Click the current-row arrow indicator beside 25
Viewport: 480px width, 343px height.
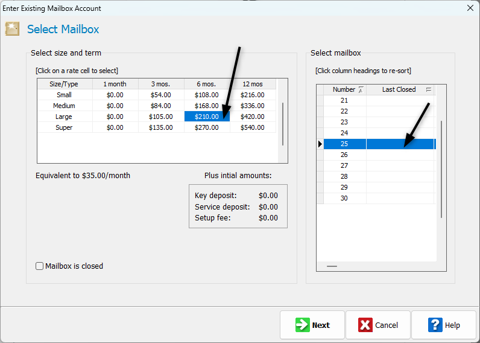pos(320,144)
